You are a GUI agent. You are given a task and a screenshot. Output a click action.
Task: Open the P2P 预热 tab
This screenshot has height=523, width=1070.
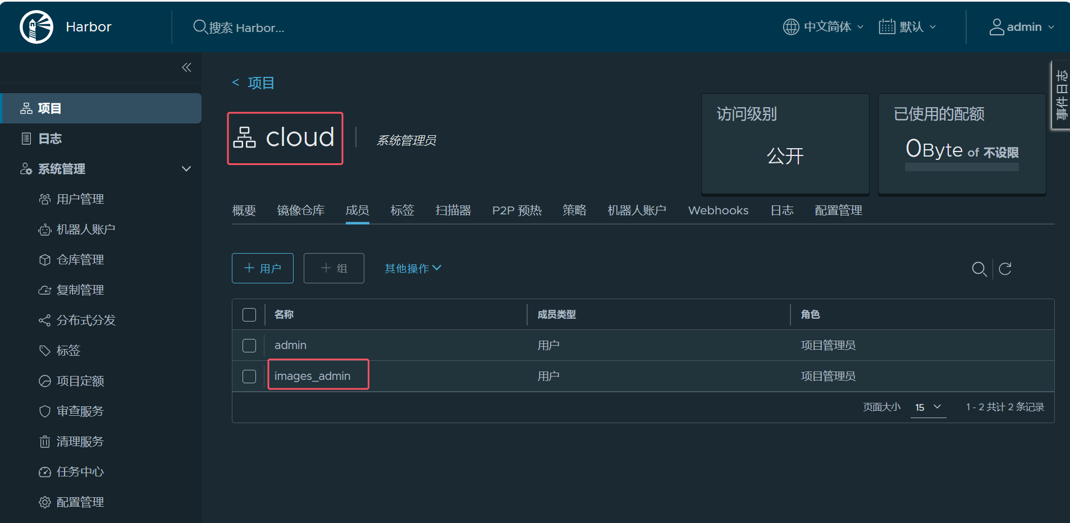(x=517, y=210)
